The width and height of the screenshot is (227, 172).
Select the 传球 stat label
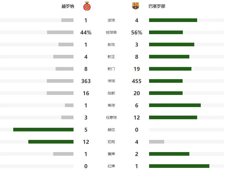[x=111, y=81]
